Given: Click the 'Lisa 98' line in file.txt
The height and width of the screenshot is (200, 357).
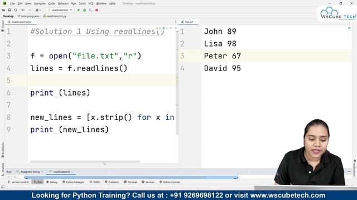Looking at the screenshot, I should [220, 44].
